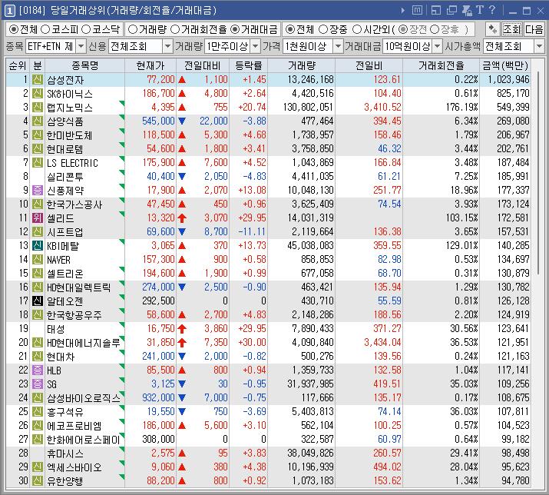Screen dimensions: 549x495
Task: Select the 전체 session radio button
Action: click(290, 29)
